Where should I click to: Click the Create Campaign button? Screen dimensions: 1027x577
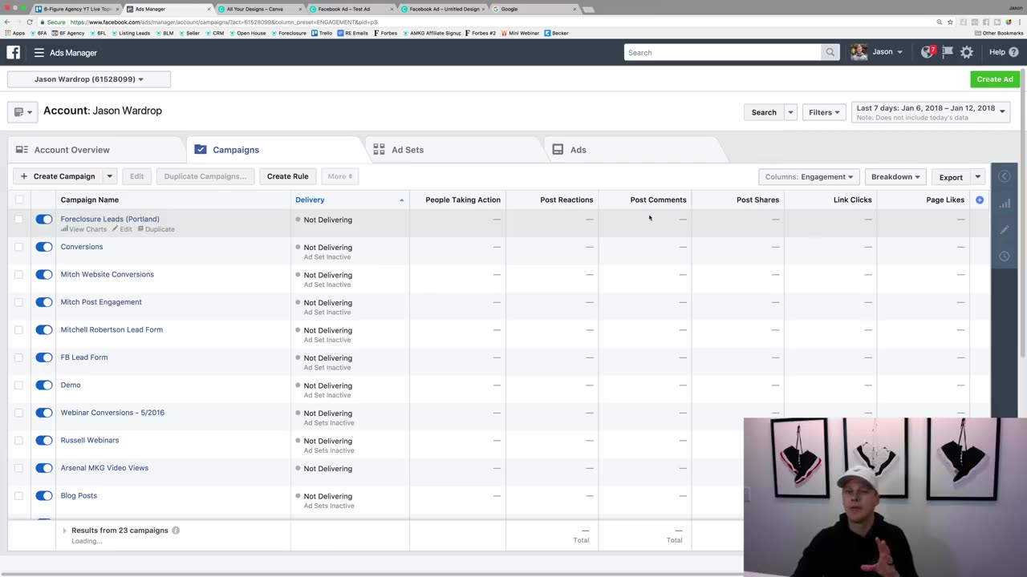[x=58, y=176]
